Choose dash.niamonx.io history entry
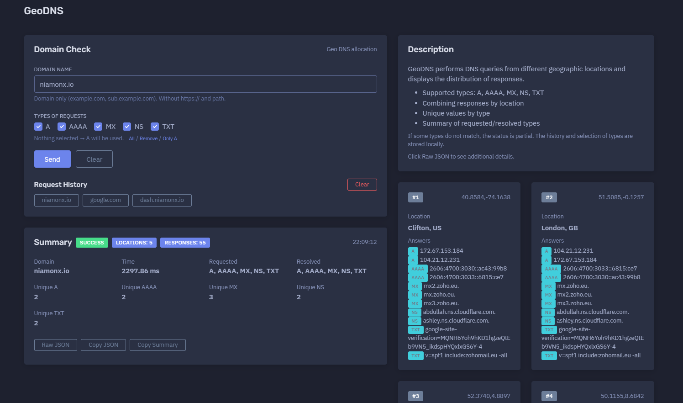The width and height of the screenshot is (683, 403). click(162, 200)
